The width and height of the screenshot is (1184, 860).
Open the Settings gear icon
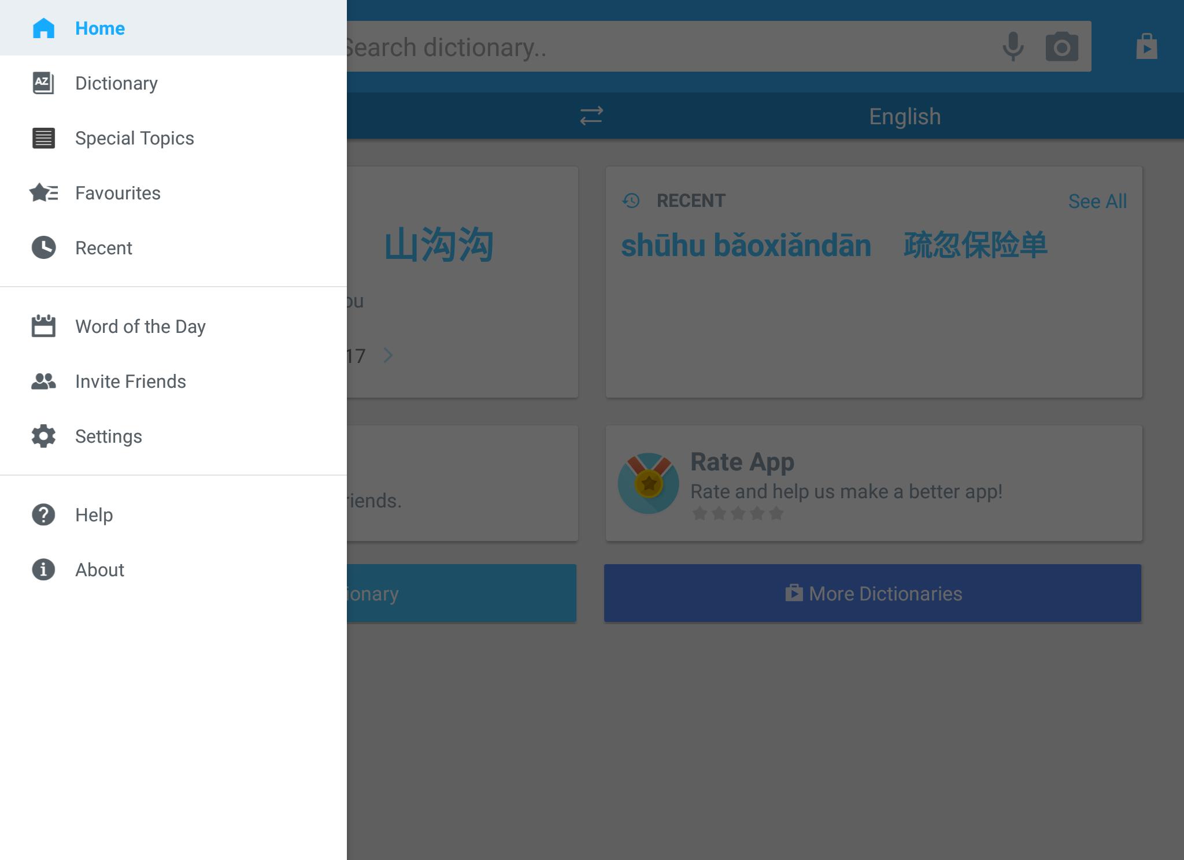43,436
